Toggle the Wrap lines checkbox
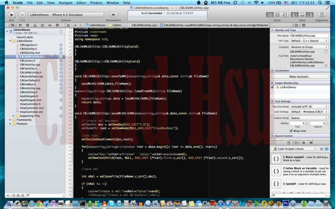The width and height of the screenshot is (335, 209). 291,131
